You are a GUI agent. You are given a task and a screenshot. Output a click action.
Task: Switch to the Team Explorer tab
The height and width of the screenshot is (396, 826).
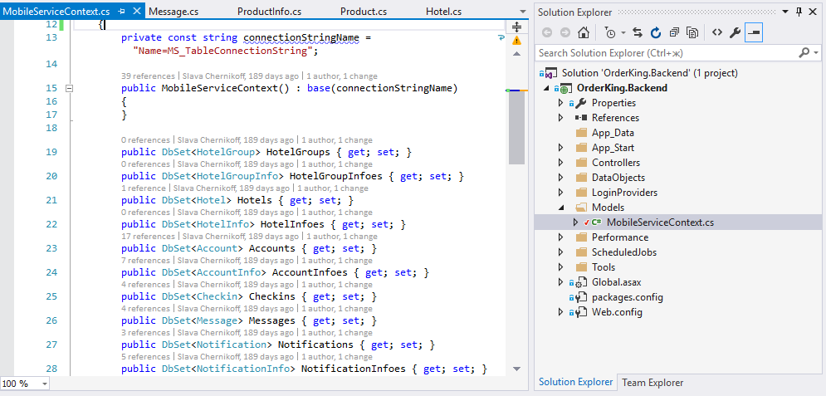652,383
